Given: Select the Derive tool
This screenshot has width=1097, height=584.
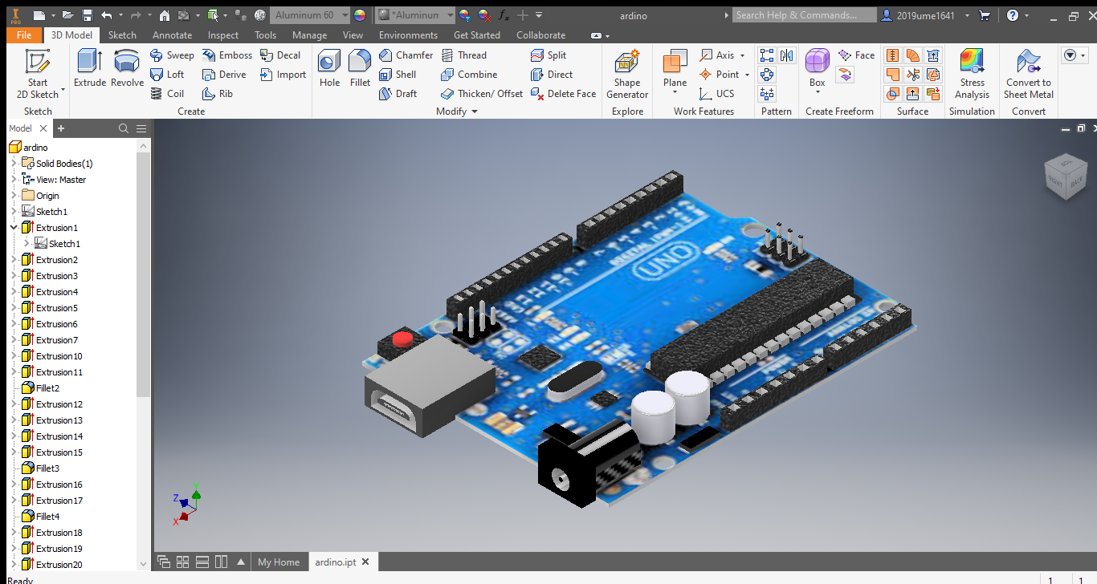Looking at the screenshot, I should [224, 75].
